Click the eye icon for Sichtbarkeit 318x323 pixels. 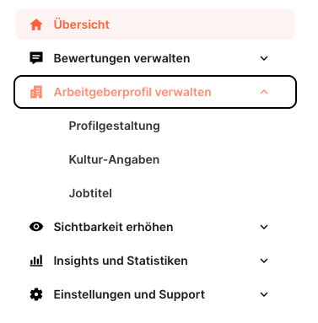tap(36, 227)
